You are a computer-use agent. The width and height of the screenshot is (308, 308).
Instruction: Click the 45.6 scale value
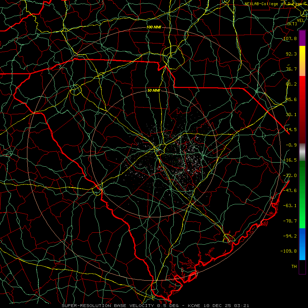click(291, 99)
